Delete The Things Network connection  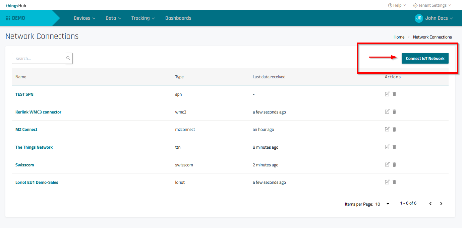coord(394,147)
